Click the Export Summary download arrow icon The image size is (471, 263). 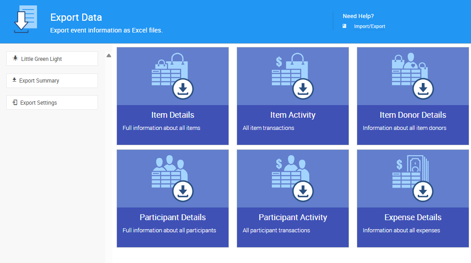(x=14, y=80)
